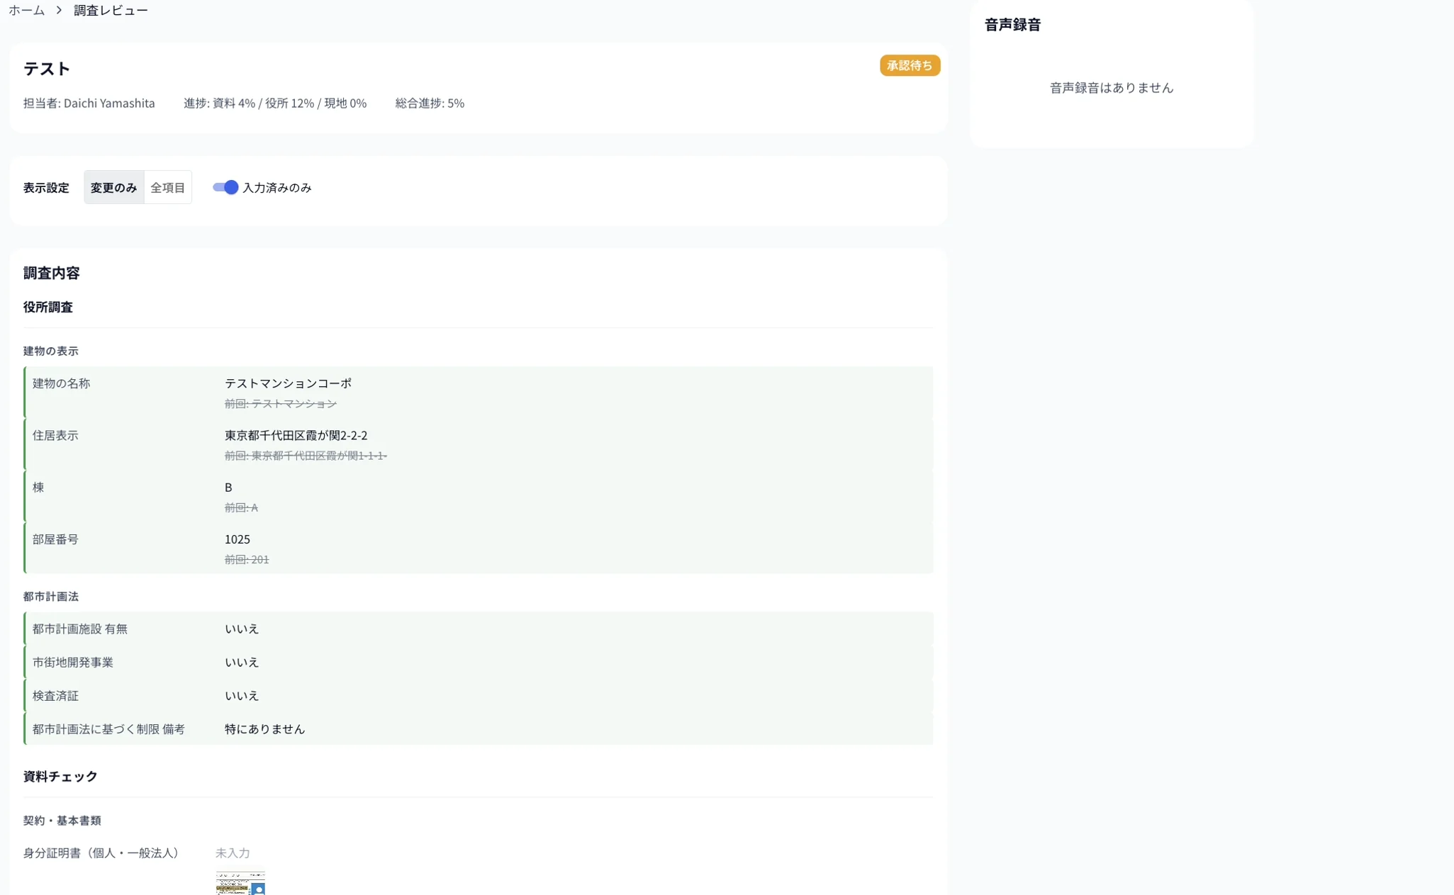Click the 音声録音 panel heading
1454x895 pixels.
(x=1012, y=25)
